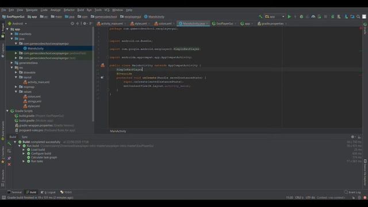368x207 pixels.
Task: Click the scroll-from-source target icon in Project panel
Action: tap(72, 24)
